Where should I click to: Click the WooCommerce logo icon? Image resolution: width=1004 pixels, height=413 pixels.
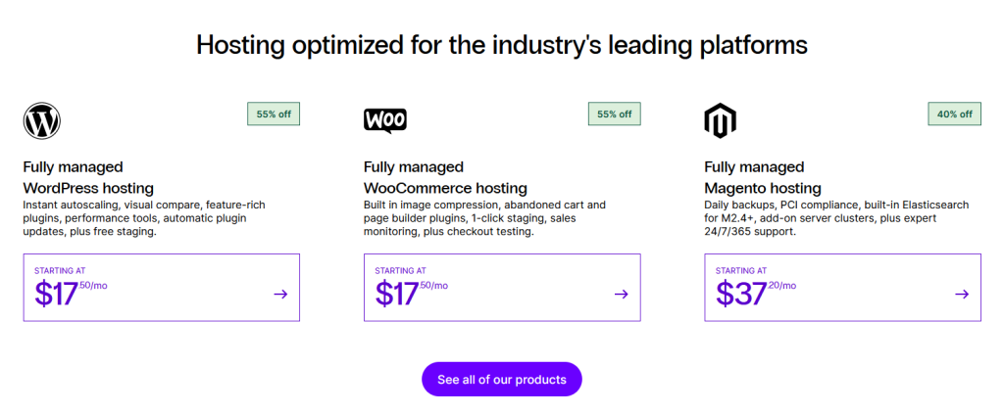(384, 120)
